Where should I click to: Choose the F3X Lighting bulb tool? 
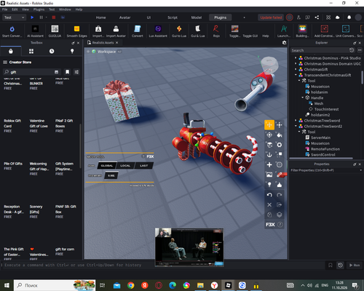pos(269,185)
